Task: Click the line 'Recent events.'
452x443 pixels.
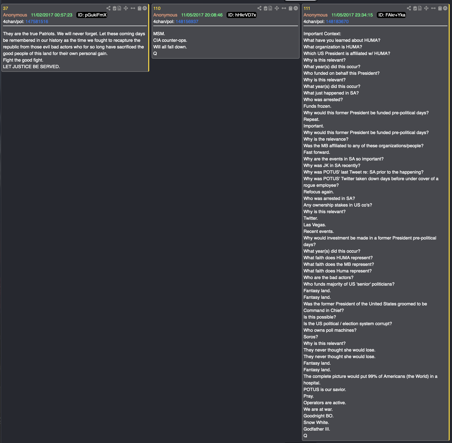Action: pyautogui.click(x=319, y=231)
